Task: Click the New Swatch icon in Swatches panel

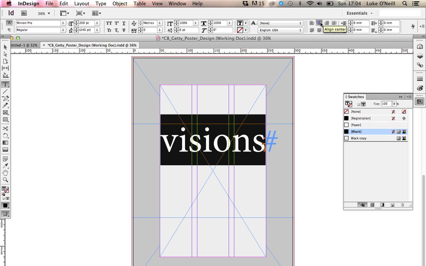Action: click(x=392, y=205)
